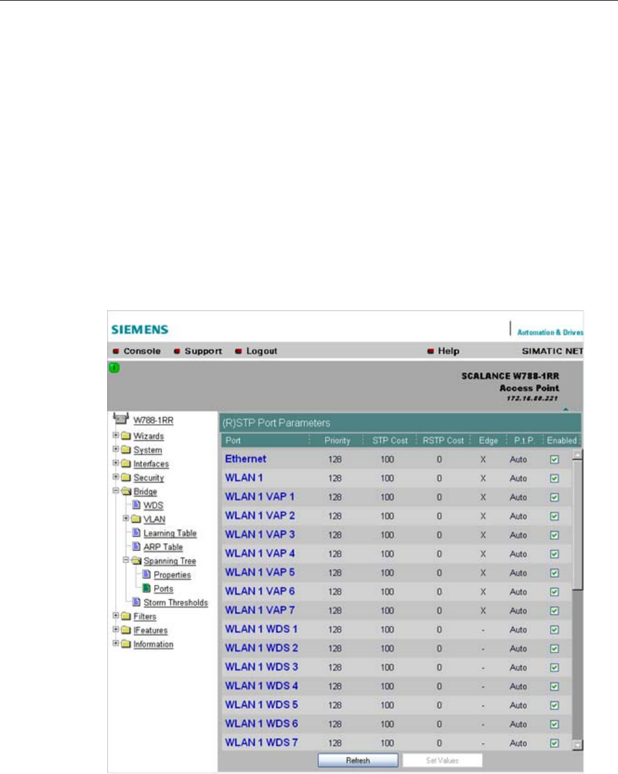
Task: Click the Information folder icon
Action: [x=126, y=645]
